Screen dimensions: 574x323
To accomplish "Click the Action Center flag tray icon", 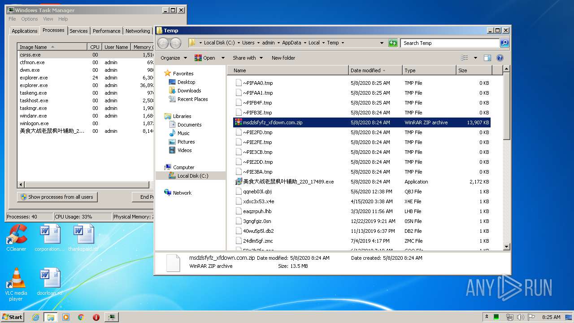I will tap(532, 317).
